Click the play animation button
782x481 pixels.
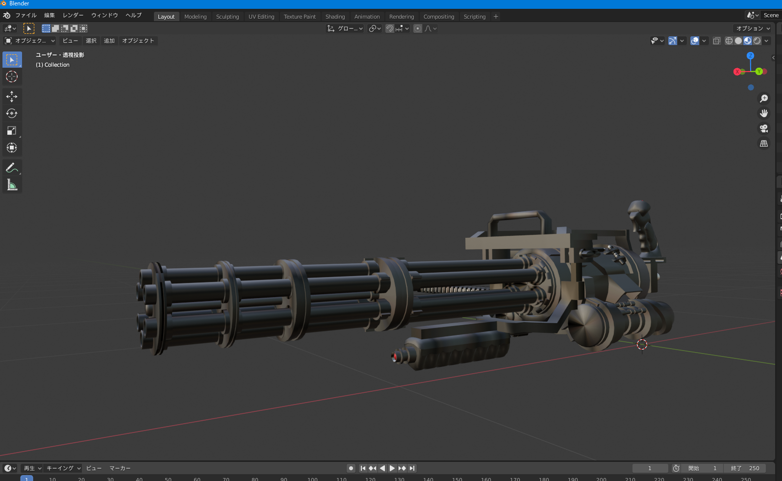[x=392, y=468]
